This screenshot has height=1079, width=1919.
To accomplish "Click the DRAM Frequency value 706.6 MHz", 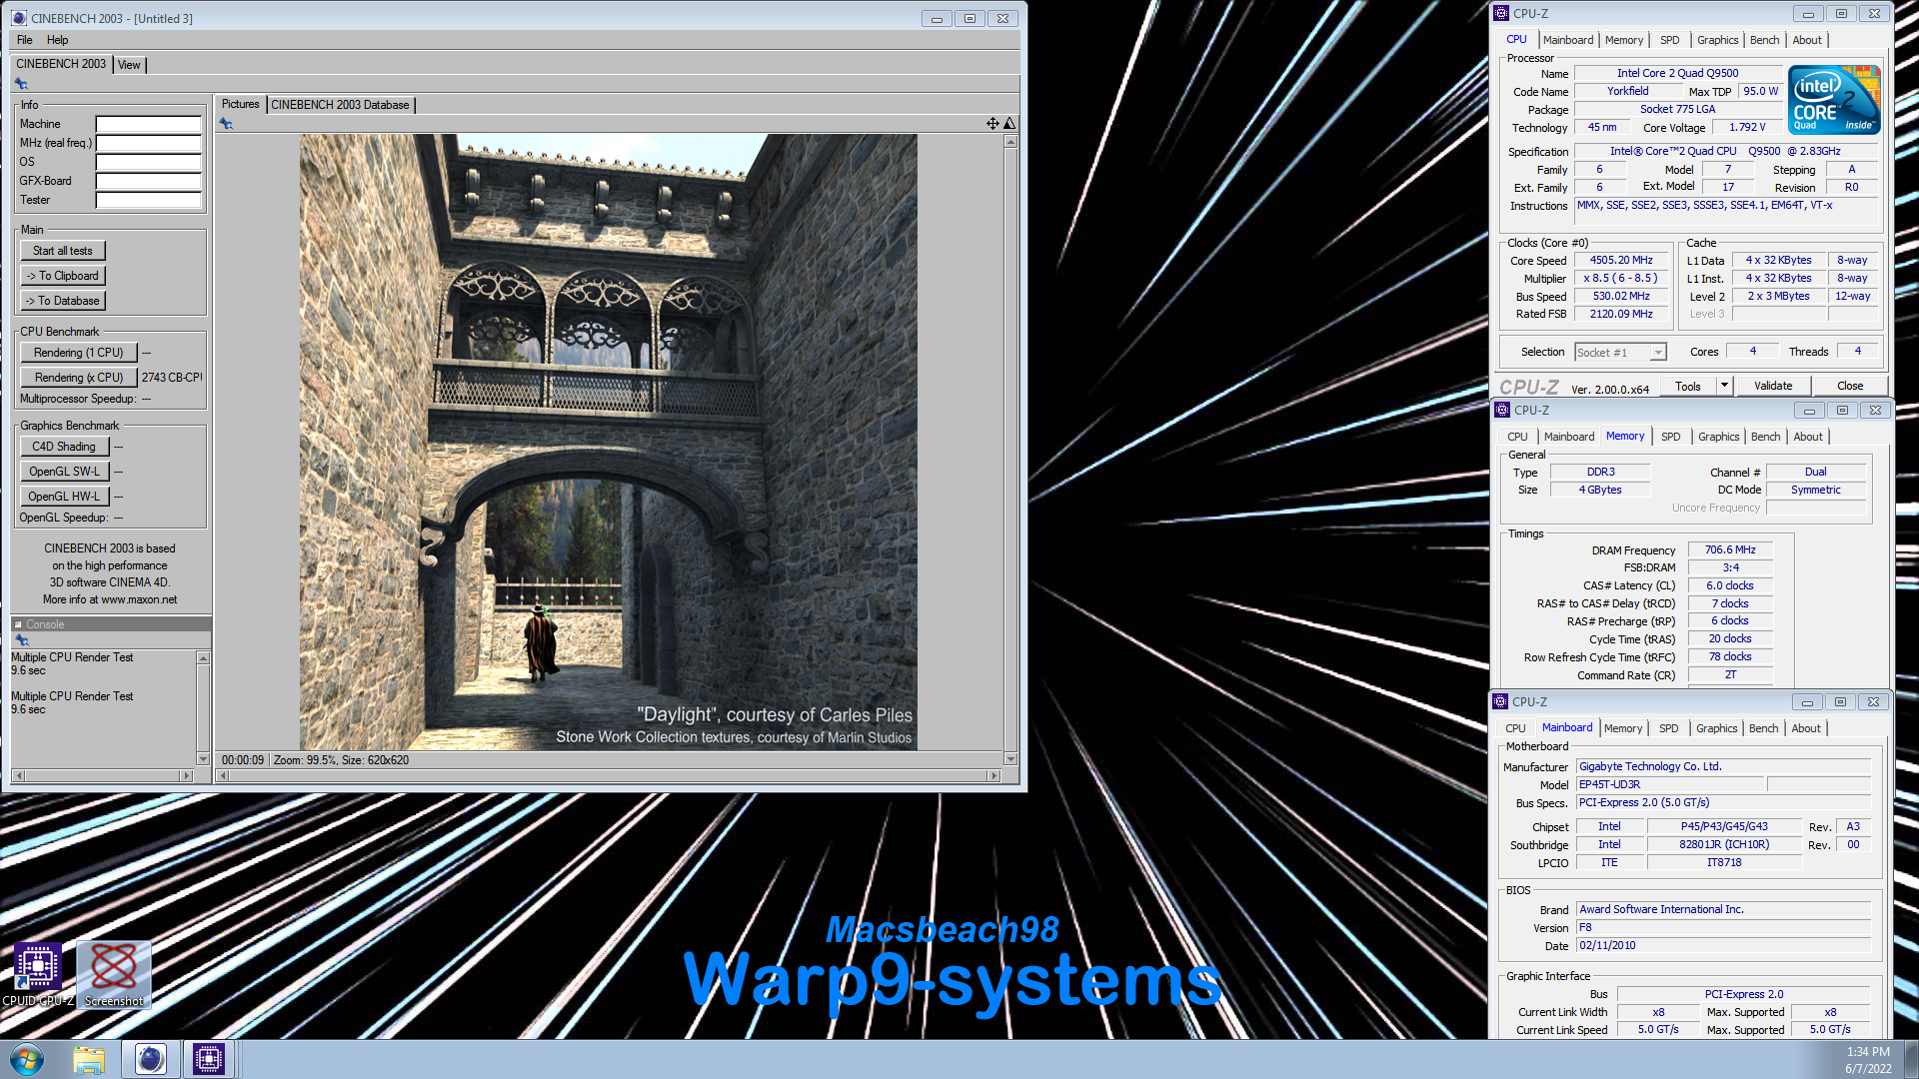I will pos(1730,550).
